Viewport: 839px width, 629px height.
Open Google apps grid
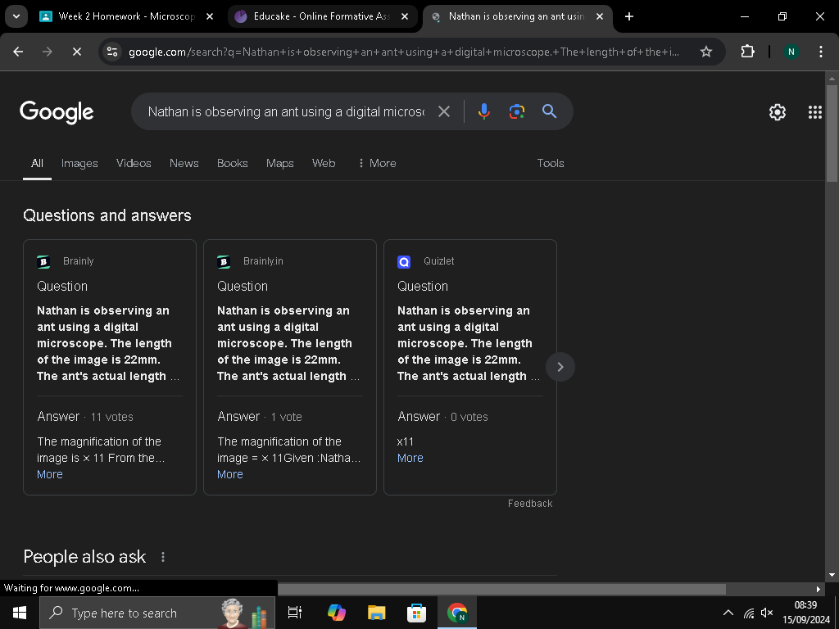[815, 111]
